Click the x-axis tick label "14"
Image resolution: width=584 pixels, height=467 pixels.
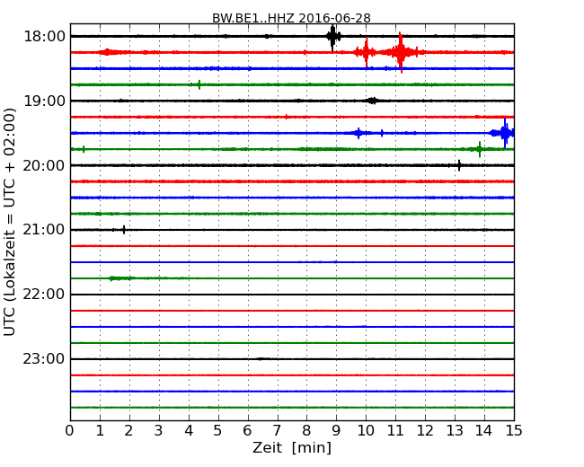coord(484,431)
